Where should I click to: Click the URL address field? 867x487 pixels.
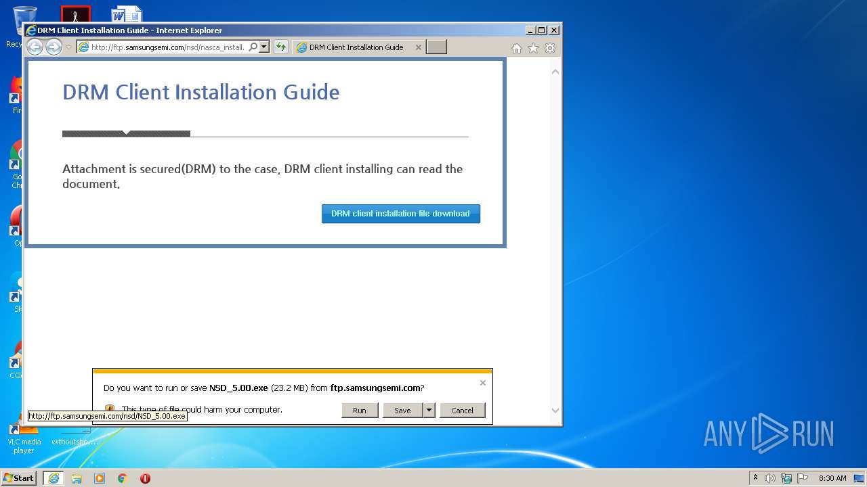(167, 47)
